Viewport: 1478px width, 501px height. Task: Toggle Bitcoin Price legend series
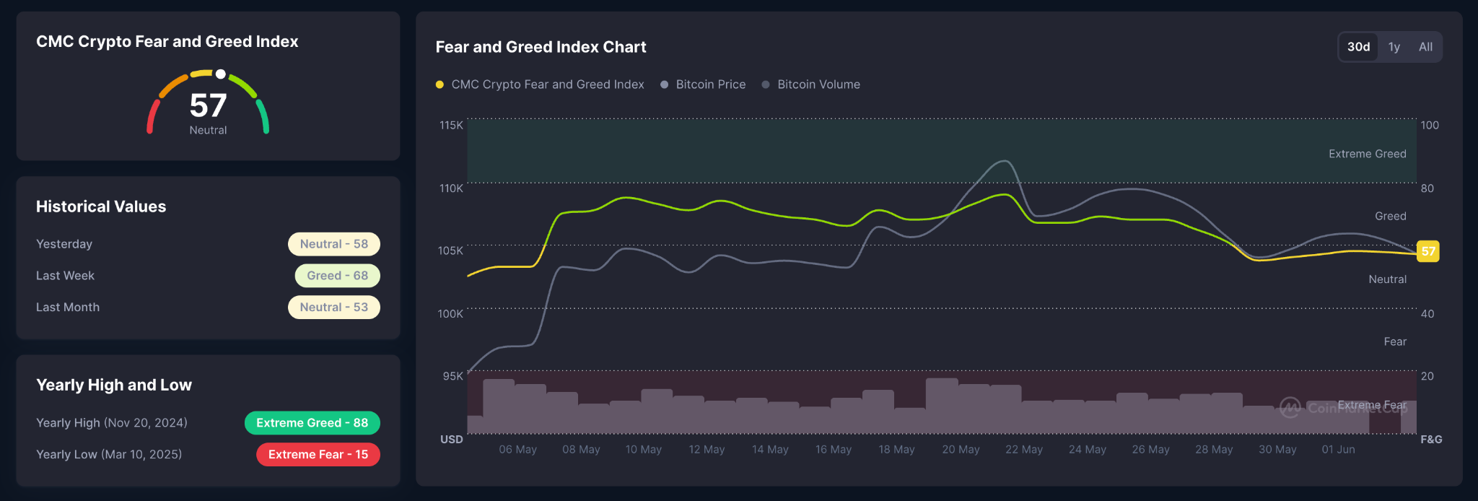click(703, 84)
